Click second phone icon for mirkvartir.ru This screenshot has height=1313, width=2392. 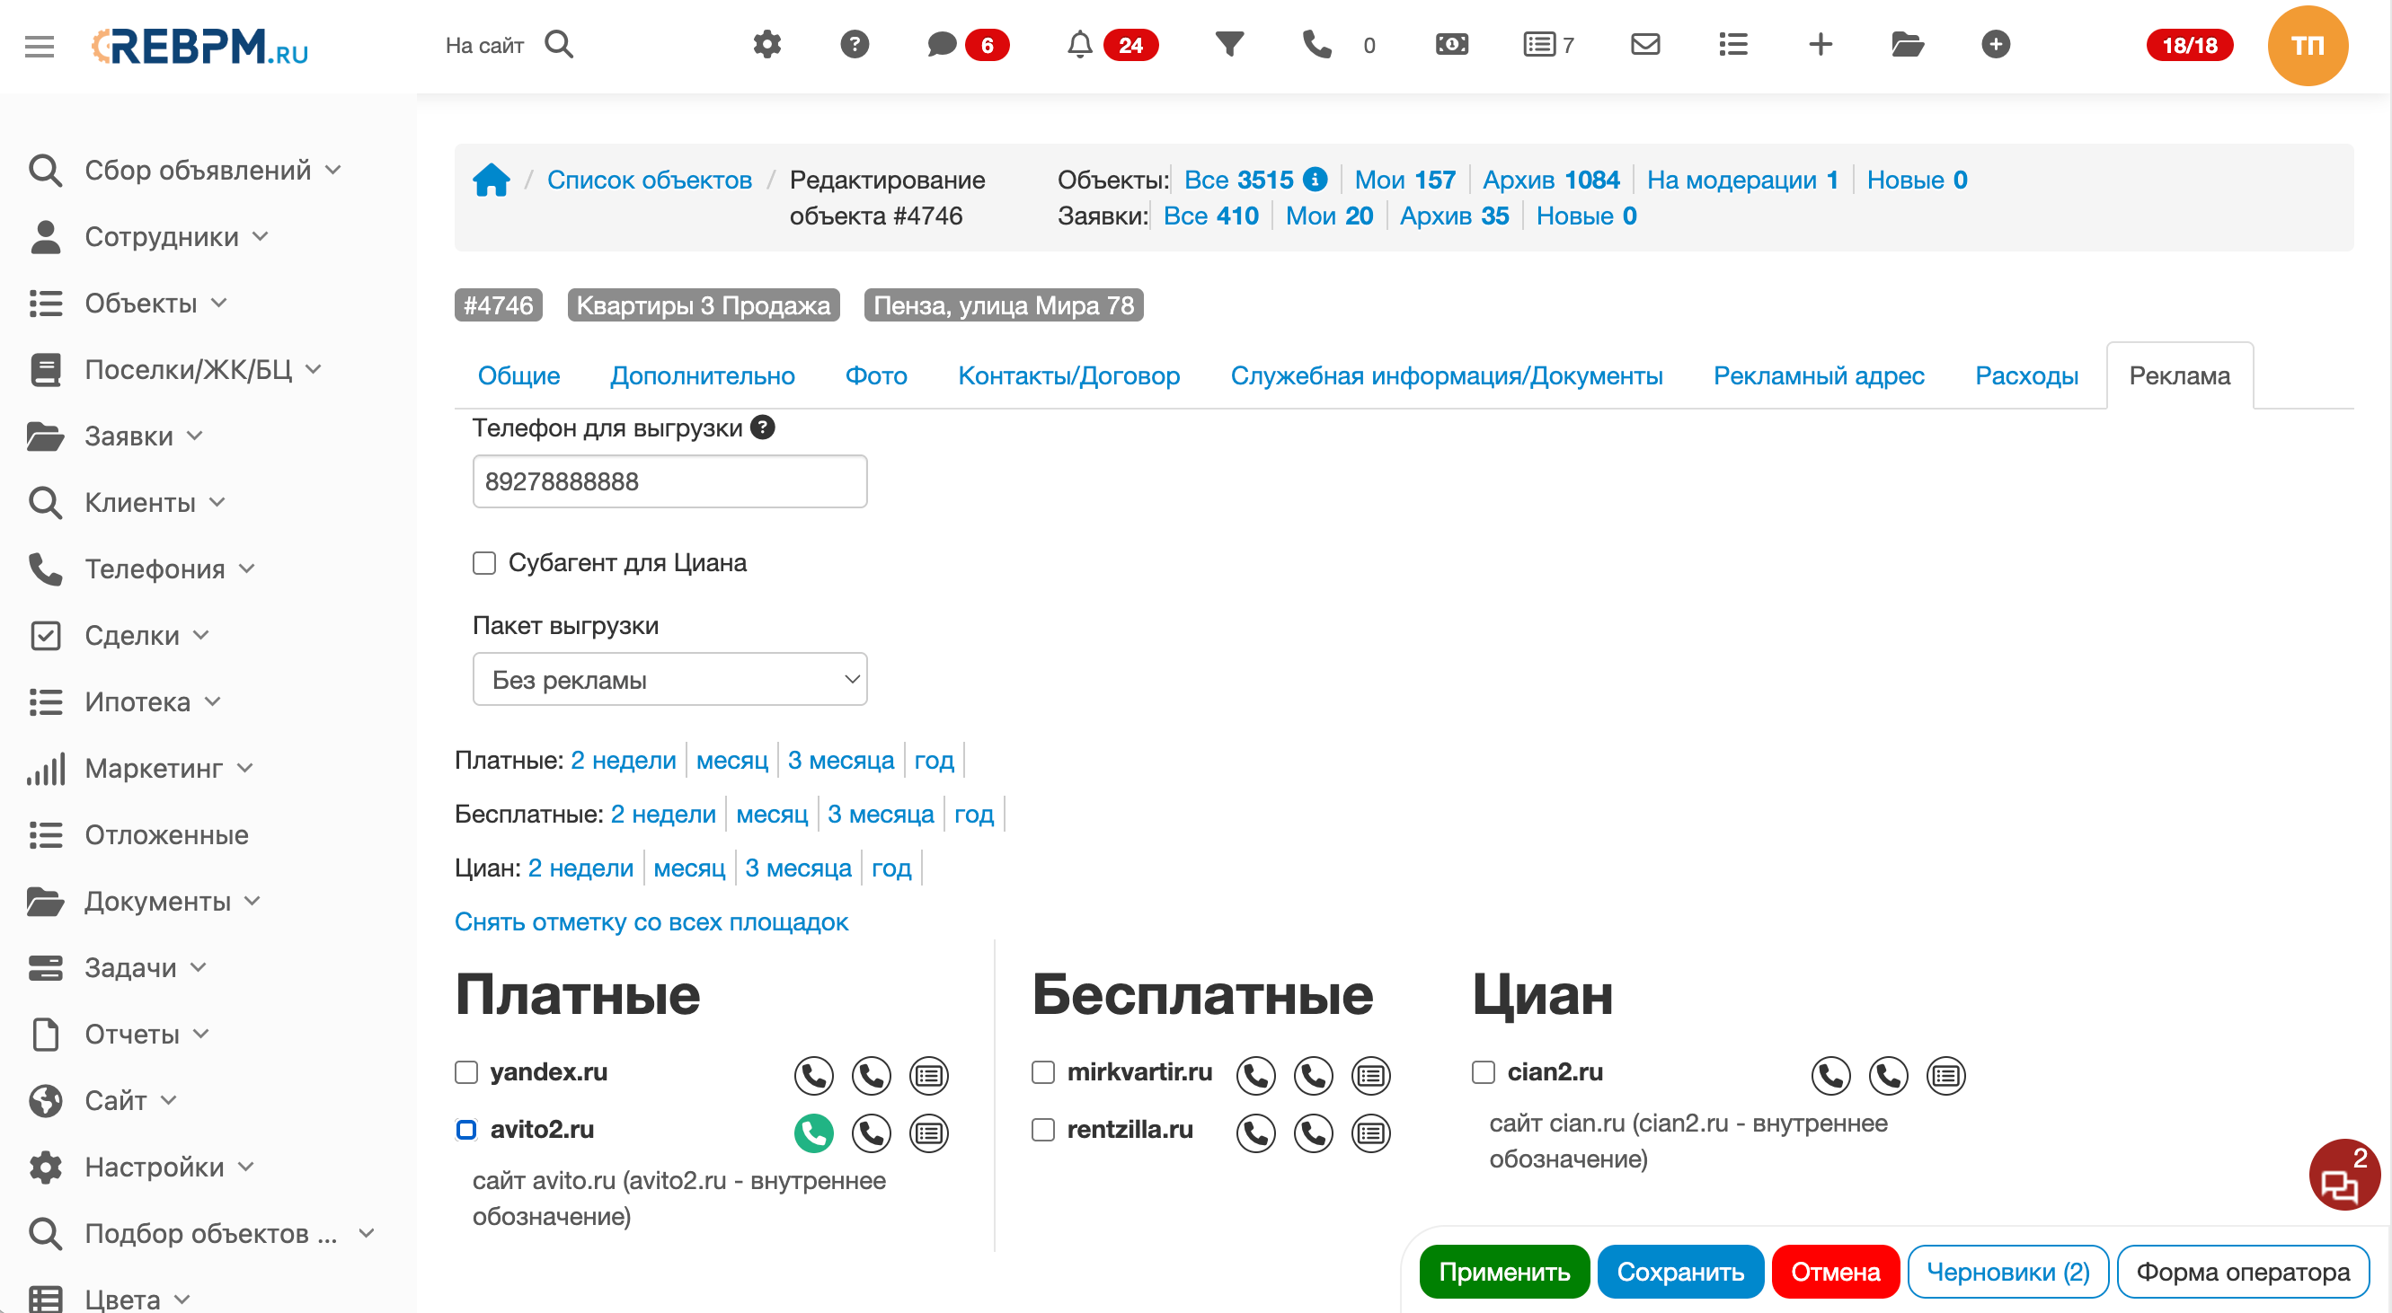click(1313, 1074)
